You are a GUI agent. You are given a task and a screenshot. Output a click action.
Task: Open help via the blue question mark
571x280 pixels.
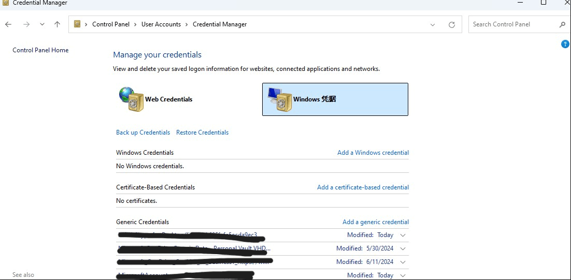click(565, 44)
